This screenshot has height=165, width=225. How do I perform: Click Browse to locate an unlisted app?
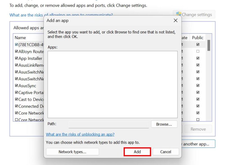click(164, 124)
